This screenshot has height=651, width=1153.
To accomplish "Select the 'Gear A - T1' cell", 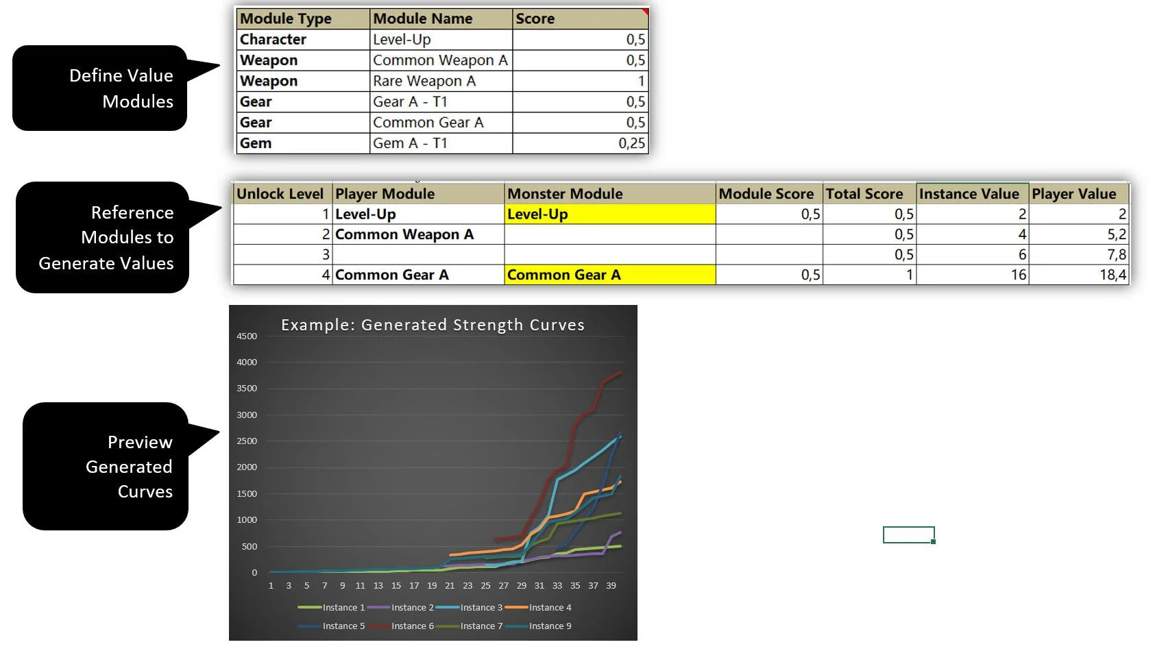I will point(441,101).
